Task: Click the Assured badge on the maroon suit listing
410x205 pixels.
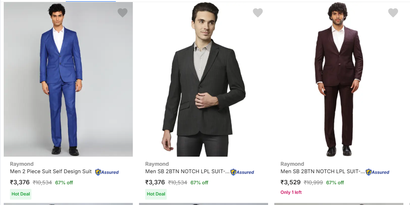Action: click(x=377, y=172)
